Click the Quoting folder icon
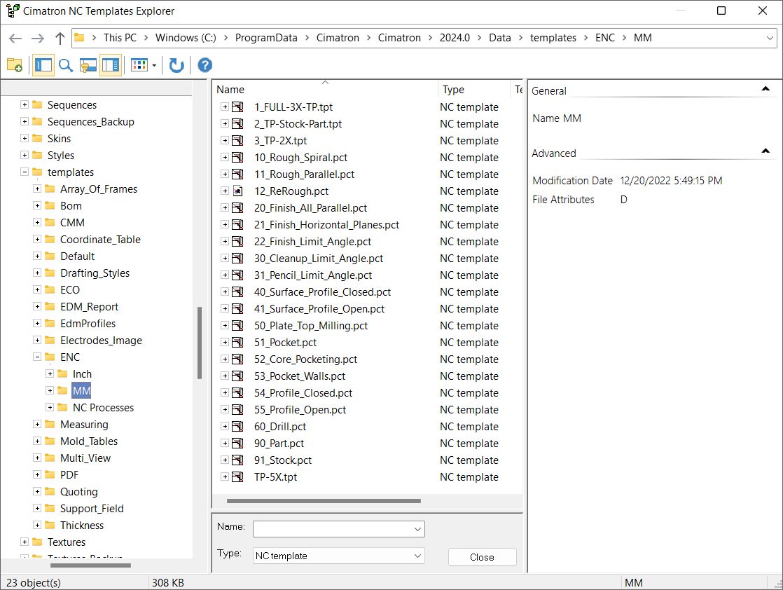Image resolution: width=783 pixels, height=590 pixels. [50, 491]
